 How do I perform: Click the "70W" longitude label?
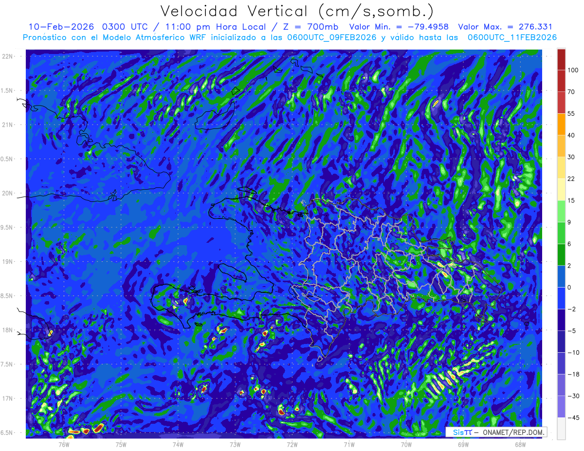406,444
